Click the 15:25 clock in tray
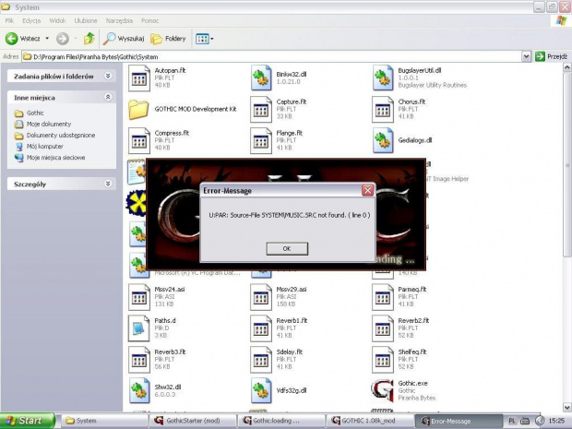Image resolution: width=572 pixels, height=429 pixels. (556, 421)
